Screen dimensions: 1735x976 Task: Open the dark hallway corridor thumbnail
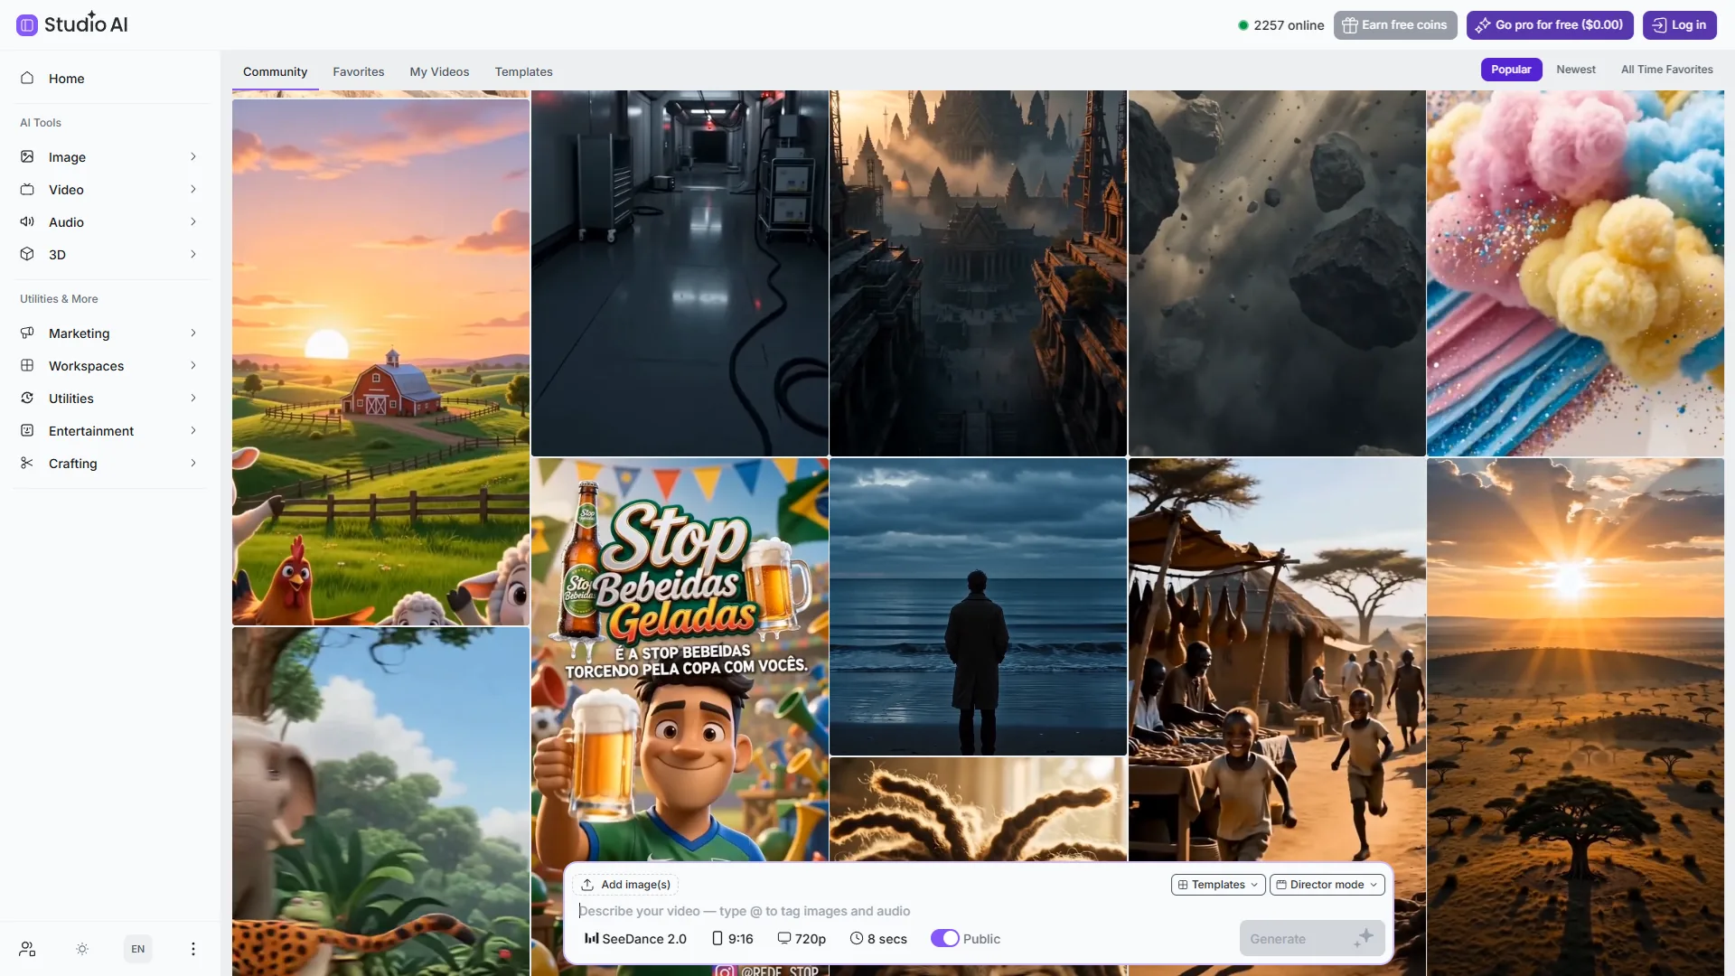[x=680, y=273]
